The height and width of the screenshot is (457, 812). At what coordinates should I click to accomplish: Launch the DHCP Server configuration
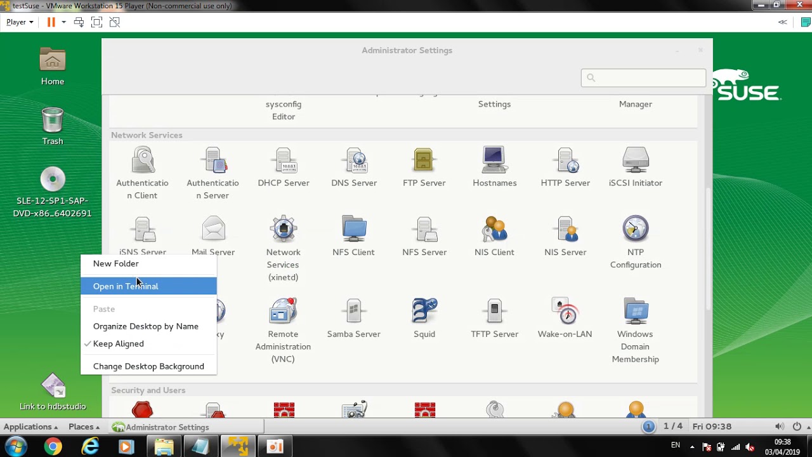284,167
